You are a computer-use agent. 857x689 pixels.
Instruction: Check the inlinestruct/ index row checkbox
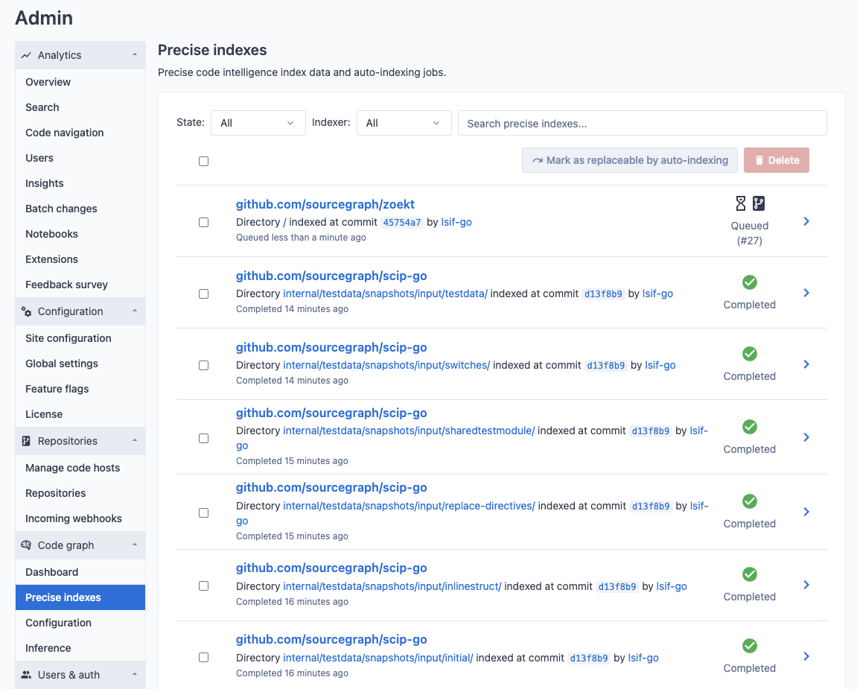click(204, 586)
